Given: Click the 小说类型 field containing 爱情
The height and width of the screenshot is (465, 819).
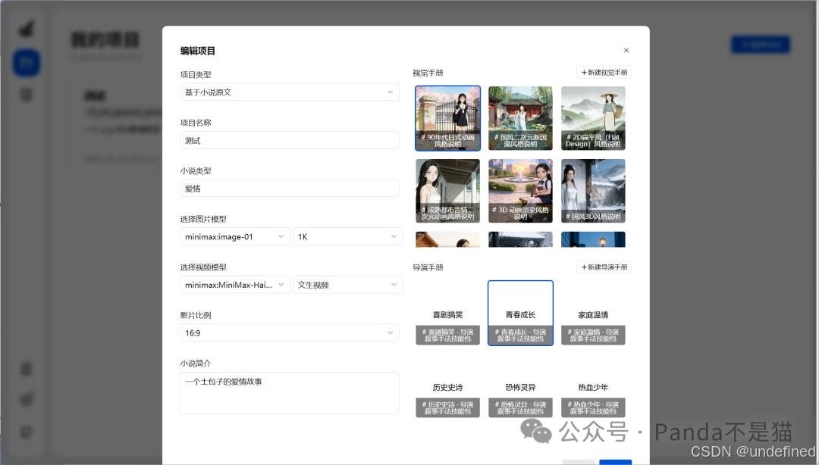Looking at the screenshot, I should pos(290,189).
